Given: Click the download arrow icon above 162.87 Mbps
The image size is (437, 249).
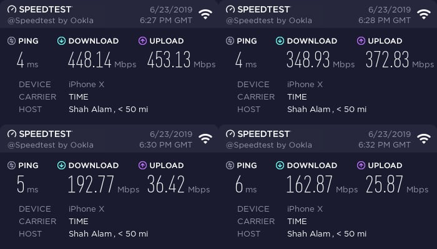Looking at the screenshot, I should 280,166.
